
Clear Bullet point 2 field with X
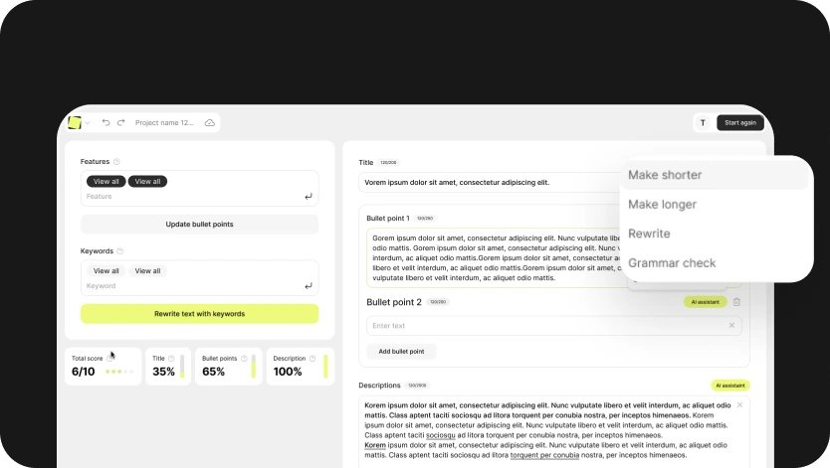click(731, 325)
